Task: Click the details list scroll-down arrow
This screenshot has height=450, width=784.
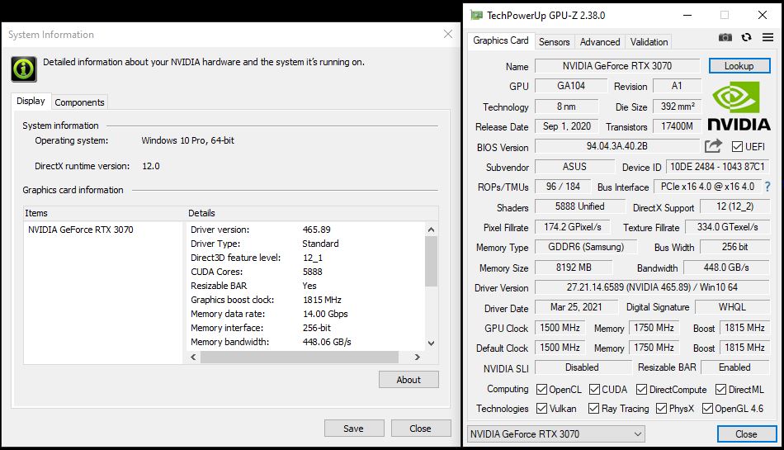Action: [431, 343]
